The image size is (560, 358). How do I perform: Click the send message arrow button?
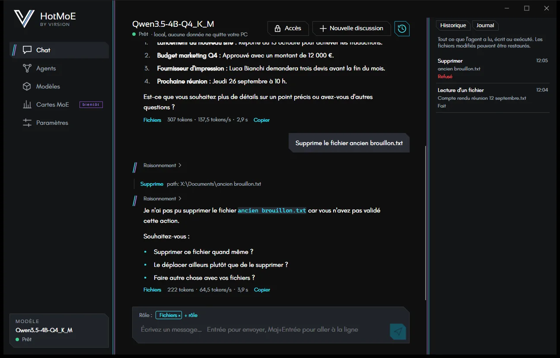point(398,331)
